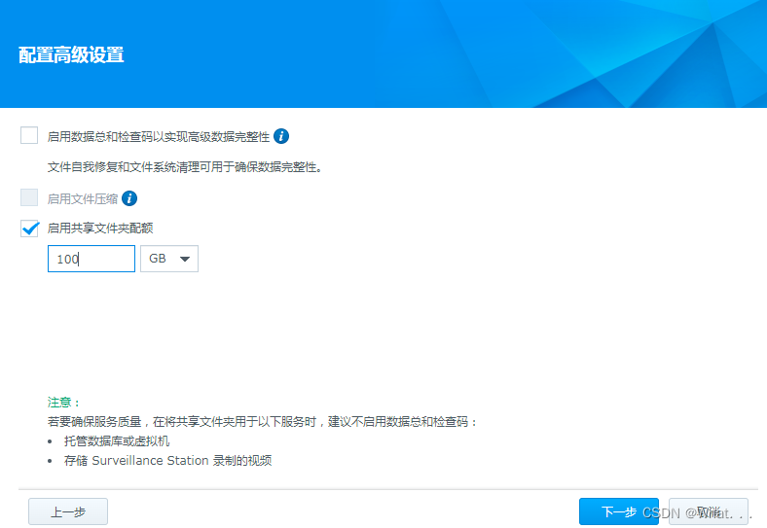Click the 下一步 button
The width and height of the screenshot is (767, 528).
(619, 511)
